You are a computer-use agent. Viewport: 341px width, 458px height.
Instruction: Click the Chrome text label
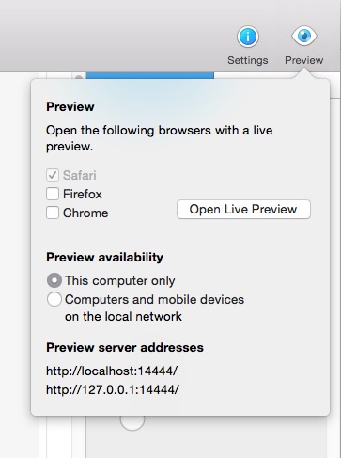pyautogui.click(x=85, y=213)
